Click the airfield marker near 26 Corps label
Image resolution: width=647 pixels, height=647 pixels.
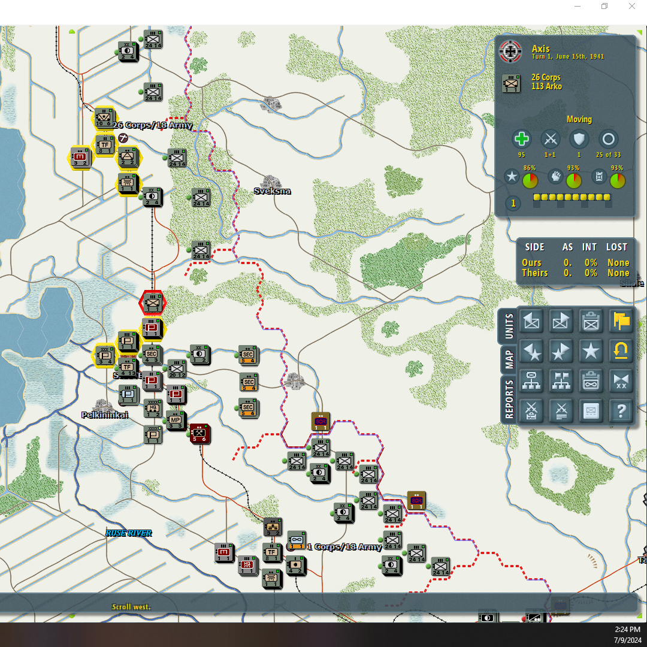pos(123,138)
